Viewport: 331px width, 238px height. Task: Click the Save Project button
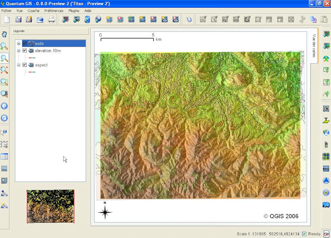pyautogui.click(x=18, y=19)
